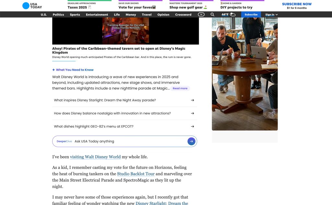Click arrow beside GEO-82's menu question
The image size is (332, 205).
(x=192, y=127)
